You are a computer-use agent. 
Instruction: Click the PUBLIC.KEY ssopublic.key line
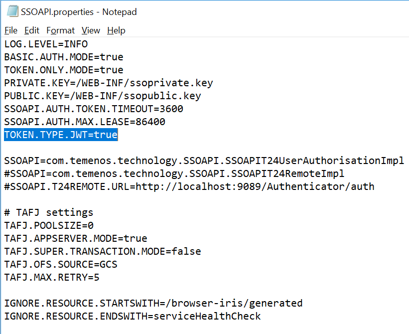[103, 96]
